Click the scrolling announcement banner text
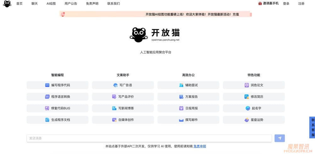 [x=192, y=14]
